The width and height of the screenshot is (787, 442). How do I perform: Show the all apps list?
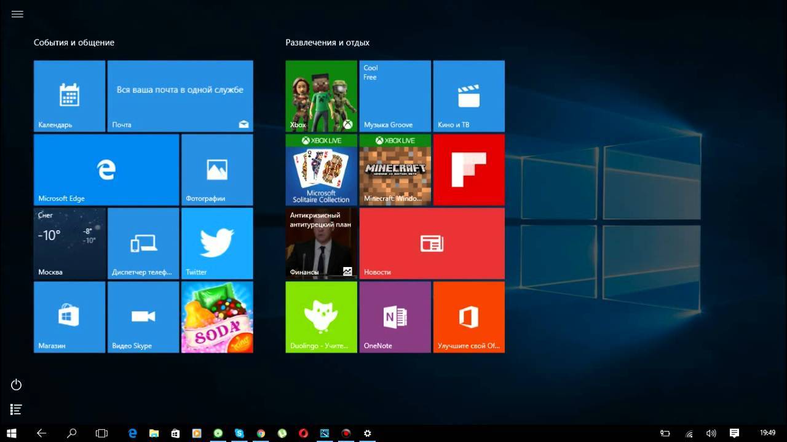tap(17, 409)
